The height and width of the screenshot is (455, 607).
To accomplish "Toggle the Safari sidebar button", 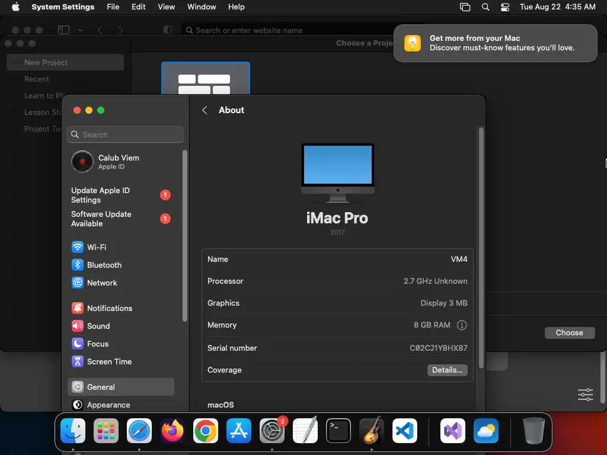I will coord(63,30).
